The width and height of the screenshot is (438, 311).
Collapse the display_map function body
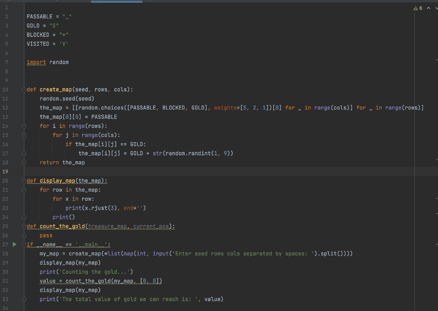click(24, 181)
